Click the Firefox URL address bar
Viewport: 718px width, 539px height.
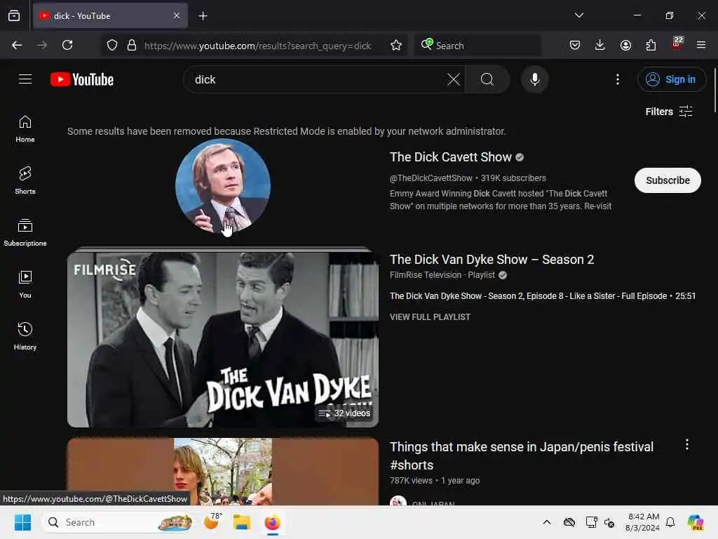point(258,46)
